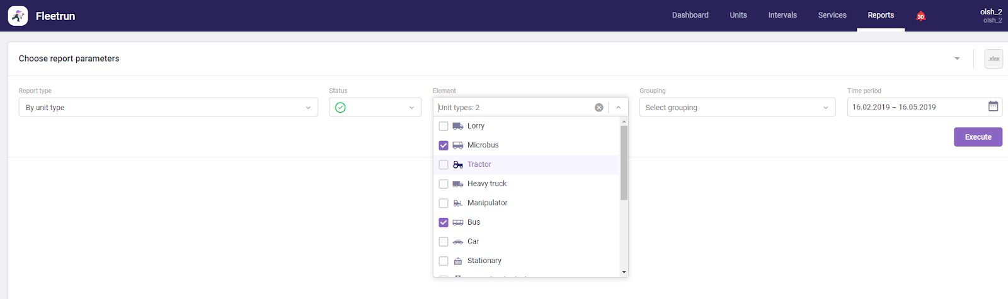Viewport: 1008px width, 299px height.
Task: Click the unit types list scrollbar
Action: (624, 162)
